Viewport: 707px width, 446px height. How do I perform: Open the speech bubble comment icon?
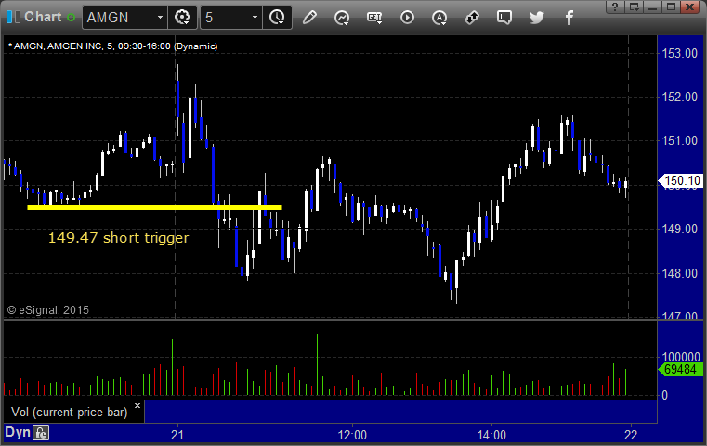(504, 18)
